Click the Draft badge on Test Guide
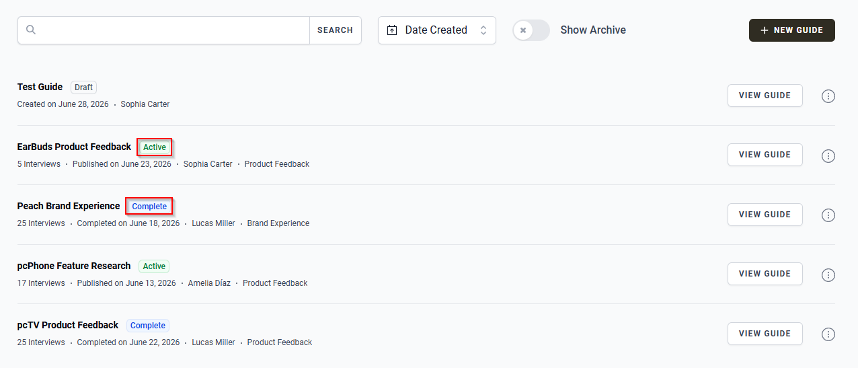Image resolution: width=858 pixels, height=368 pixels. coord(84,87)
